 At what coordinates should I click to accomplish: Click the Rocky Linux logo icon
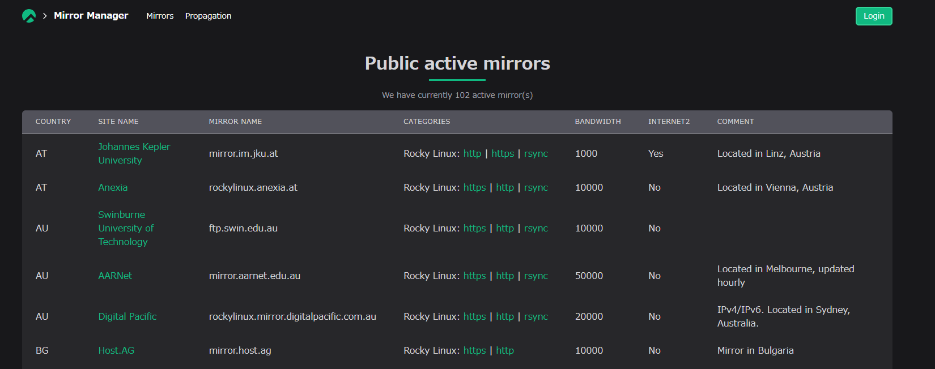tap(29, 16)
